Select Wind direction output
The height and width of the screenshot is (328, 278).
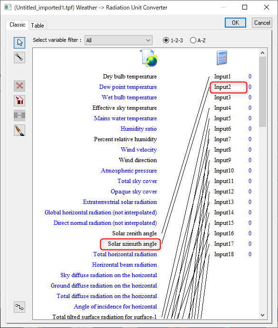point(138,160)
